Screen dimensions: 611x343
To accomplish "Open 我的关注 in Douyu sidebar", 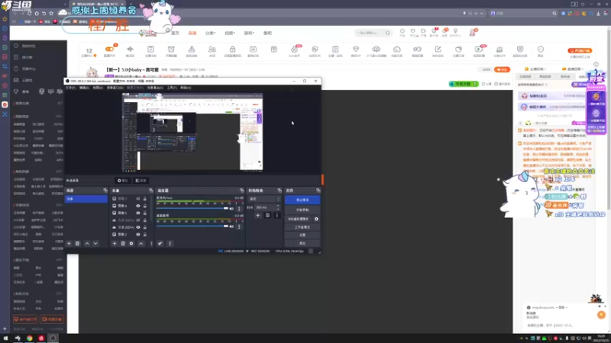I will [x=28, y=46].
